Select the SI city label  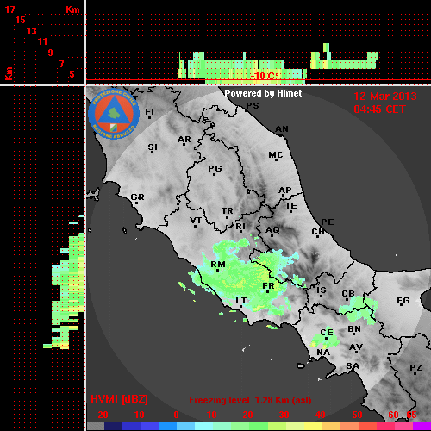(153, 147)
